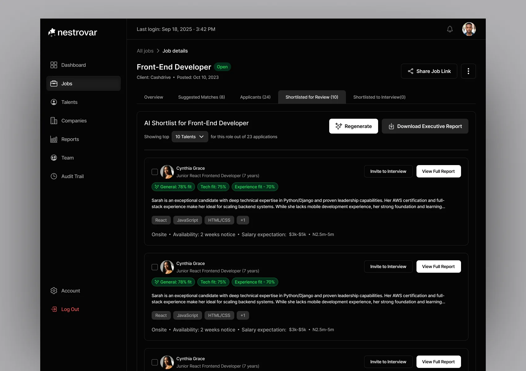
Task: Click first card's React skill tag
Action: (x=161, y=220)
